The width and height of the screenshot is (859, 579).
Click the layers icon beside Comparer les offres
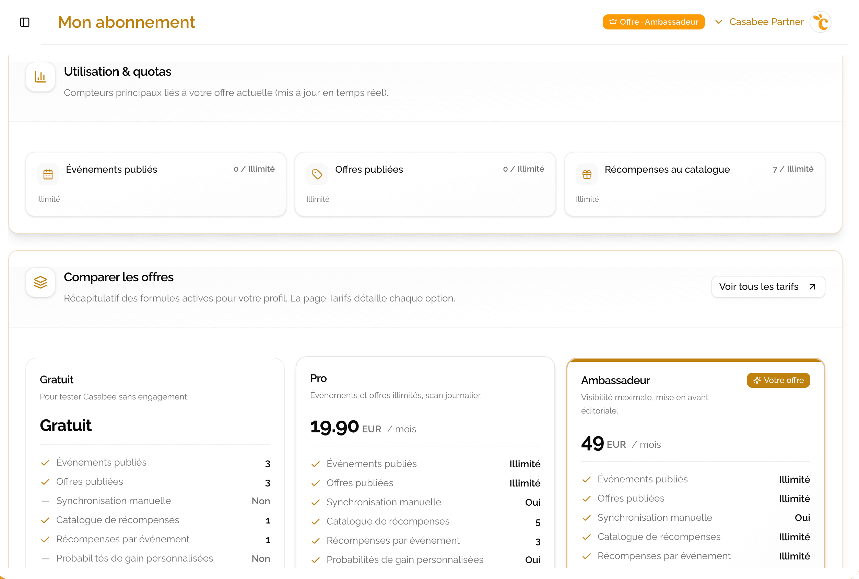pyautogui.click(x=40, y=282)
